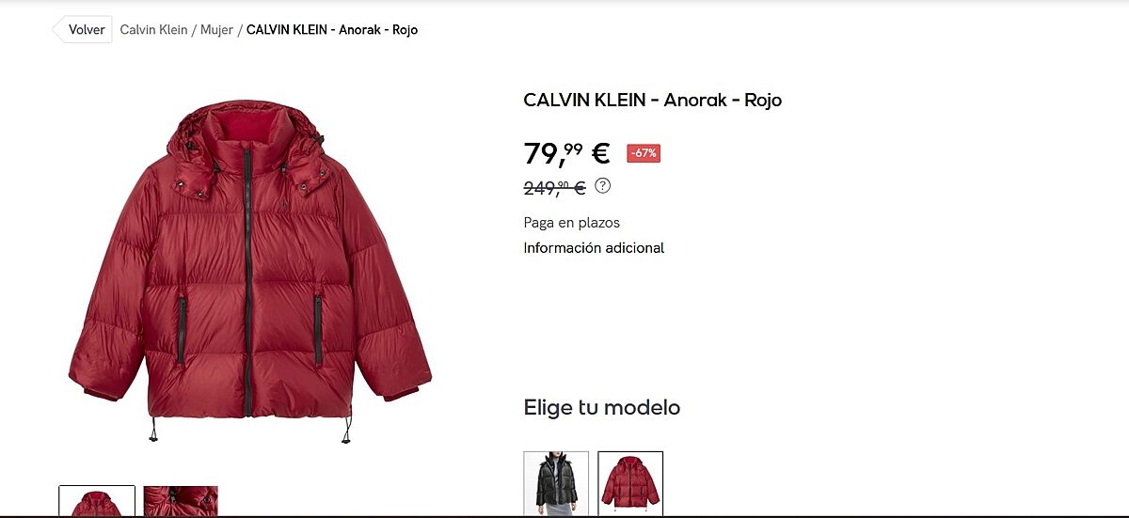Click the crossed-out 249,90 € original price

(555, 188)
